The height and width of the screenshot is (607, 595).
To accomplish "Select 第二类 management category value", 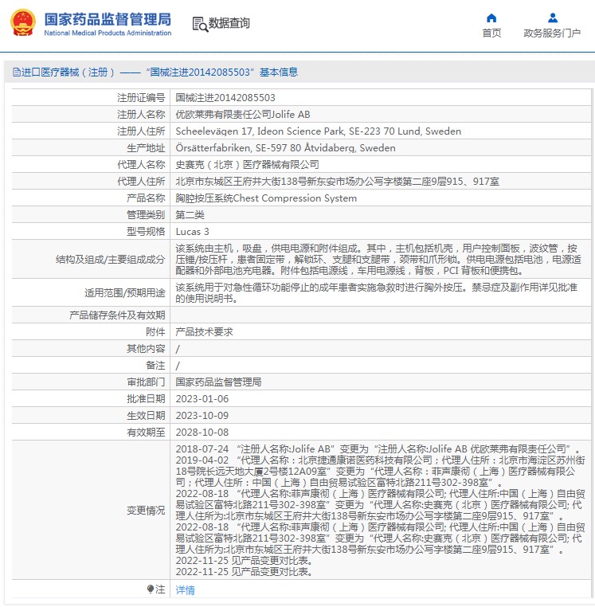I will (190, 214).
